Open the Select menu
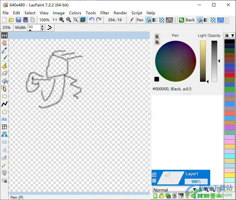The image size is (236, 200). 30,13
